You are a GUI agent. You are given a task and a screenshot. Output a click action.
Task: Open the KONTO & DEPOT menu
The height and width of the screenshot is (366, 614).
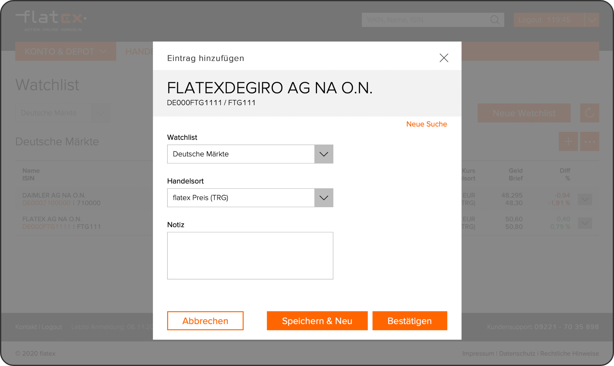point(65,51)
